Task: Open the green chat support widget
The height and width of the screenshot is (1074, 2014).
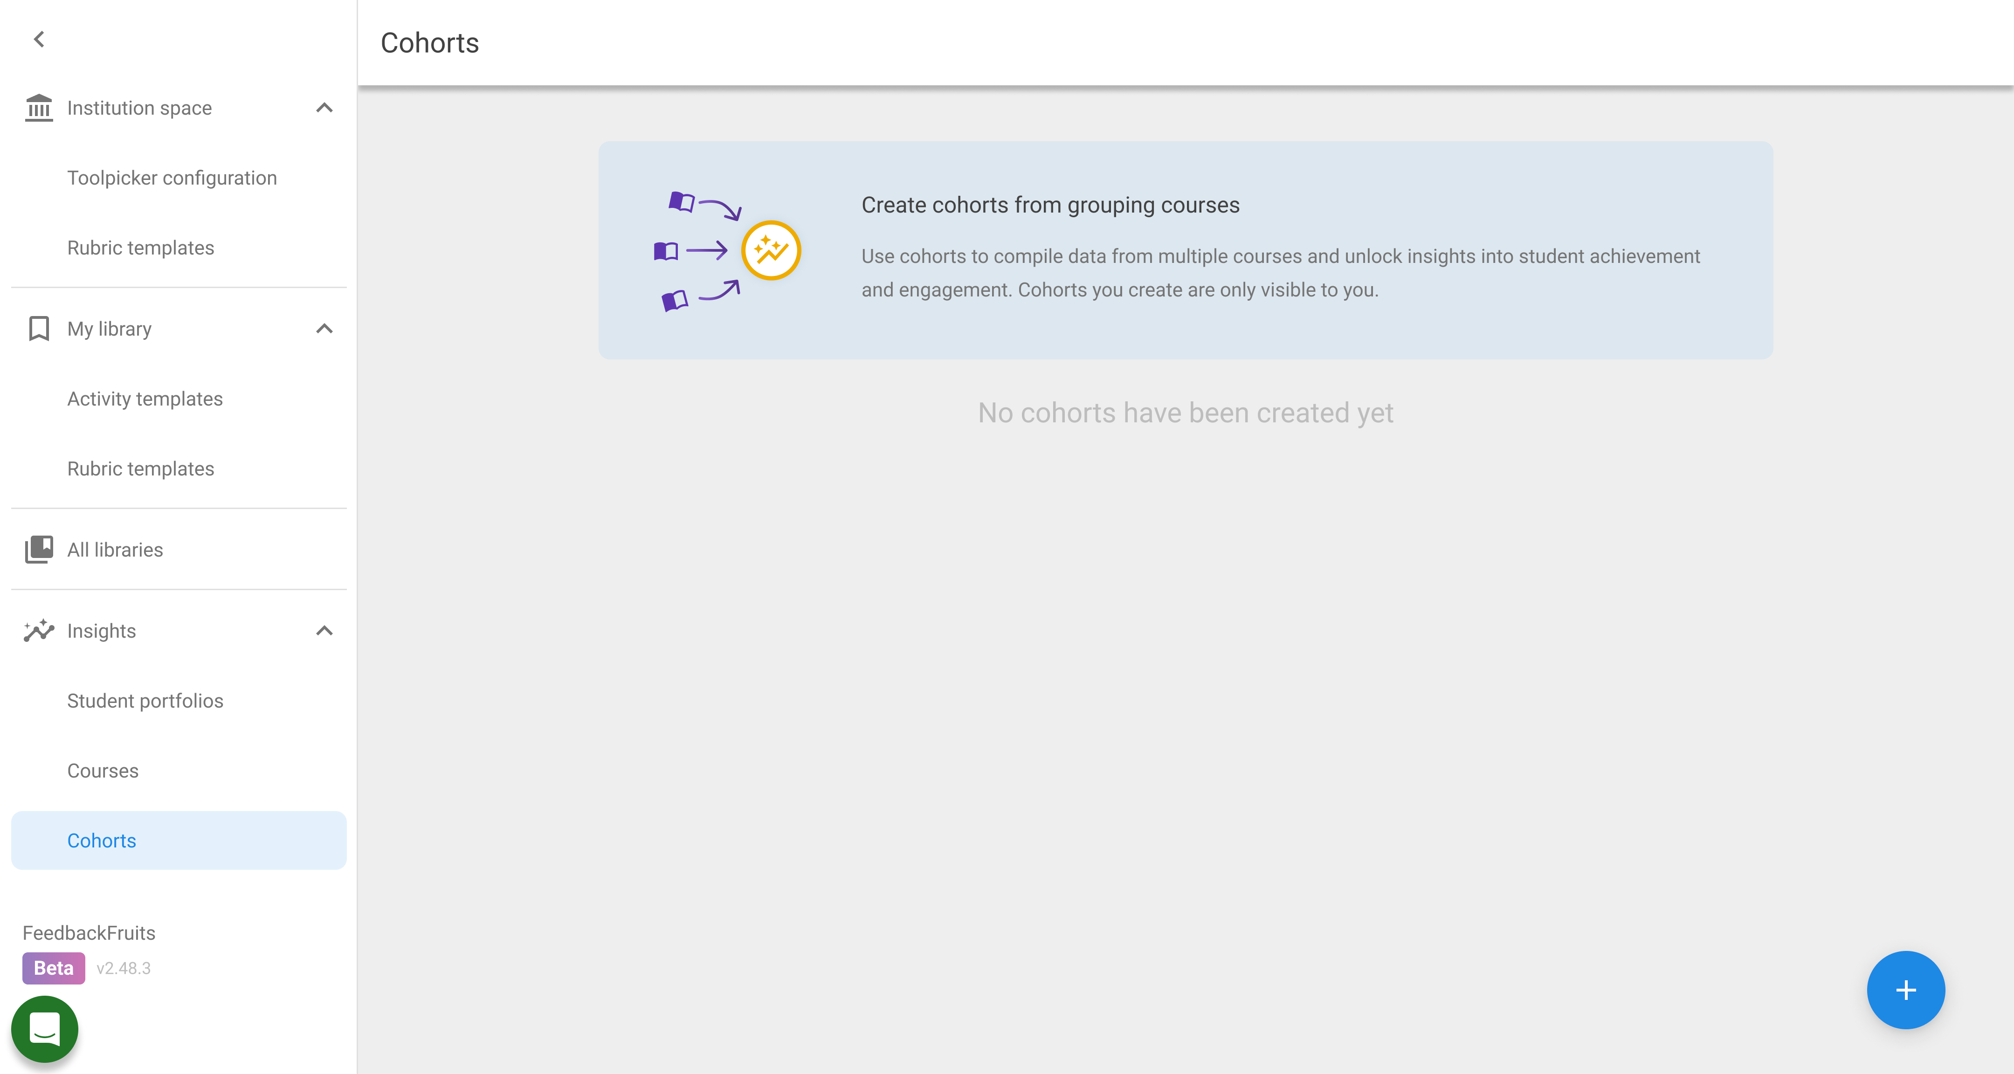Action: click(45, 1029)
